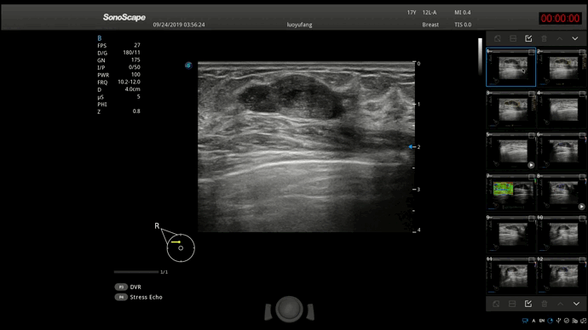Screen dimensions: 588x330
Task: Click the trackball at bottom center
Action: click(x=289, y=309)
